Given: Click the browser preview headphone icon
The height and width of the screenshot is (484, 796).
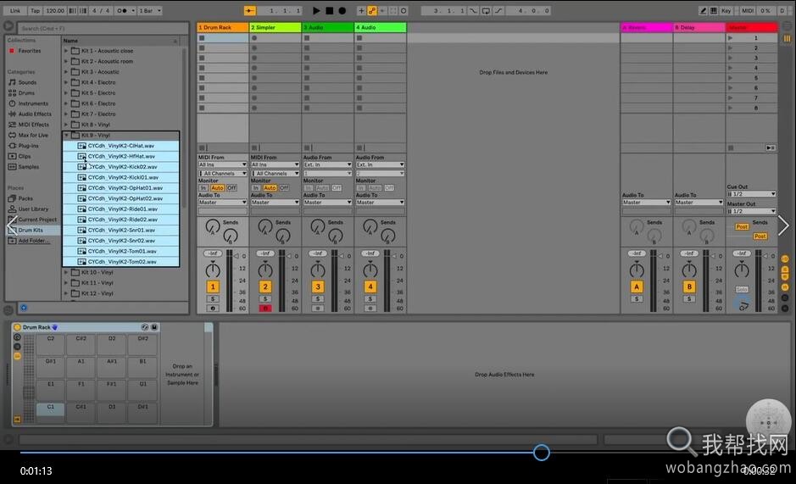Looking at the screenshot, I should (x=24, y=308).
